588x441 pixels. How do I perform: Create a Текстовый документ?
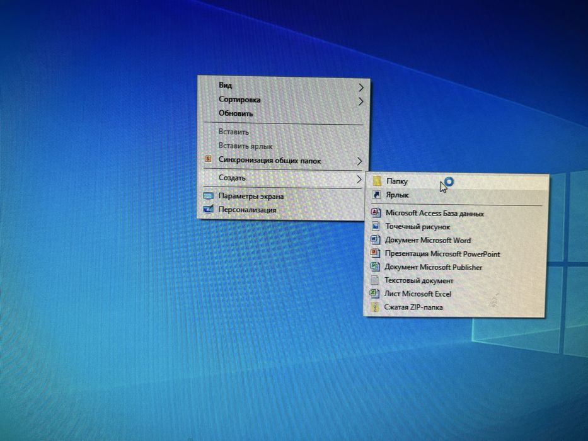point(454,280)
